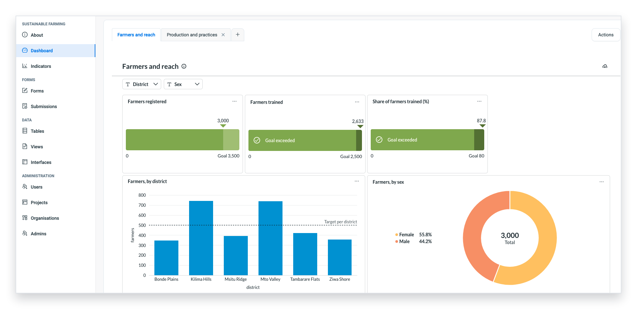Screen dimensions: 637x309
Task: Open Farmers trained card options menu
Action: 357,102
